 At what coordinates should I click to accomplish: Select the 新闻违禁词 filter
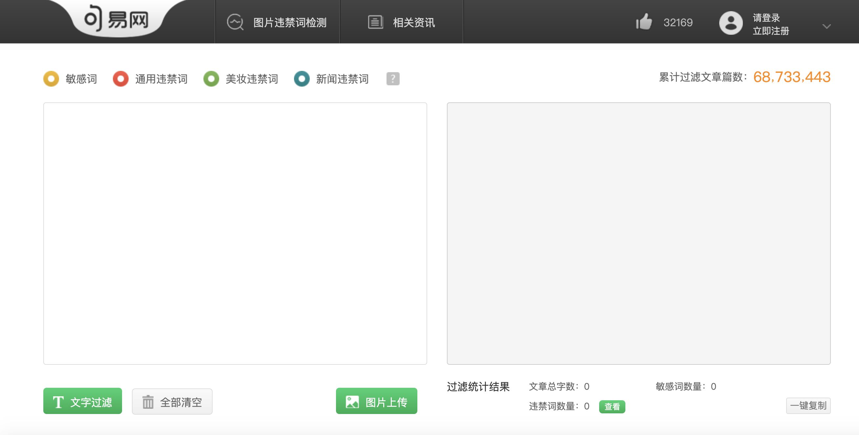[302, 79]
